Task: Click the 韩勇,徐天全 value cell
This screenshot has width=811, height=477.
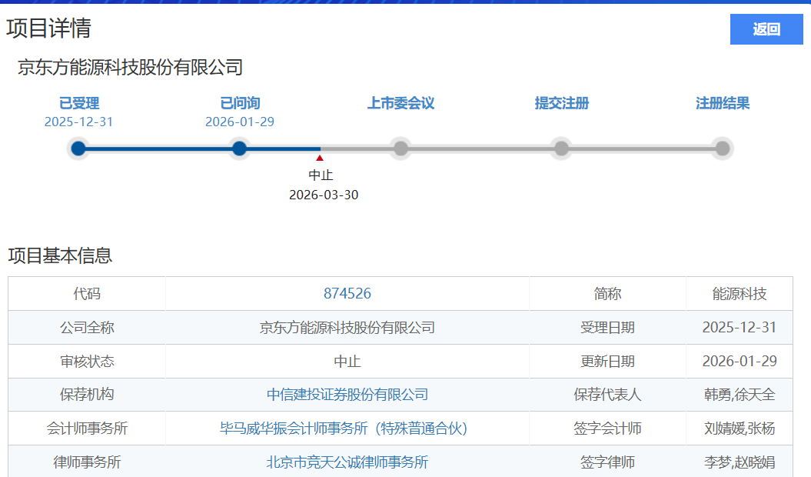Action: click(739, 395)
